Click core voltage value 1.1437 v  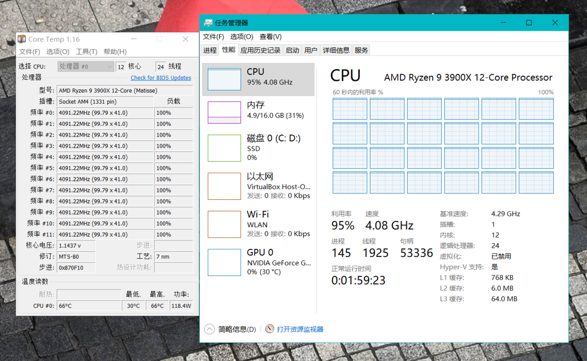[76, 246]
